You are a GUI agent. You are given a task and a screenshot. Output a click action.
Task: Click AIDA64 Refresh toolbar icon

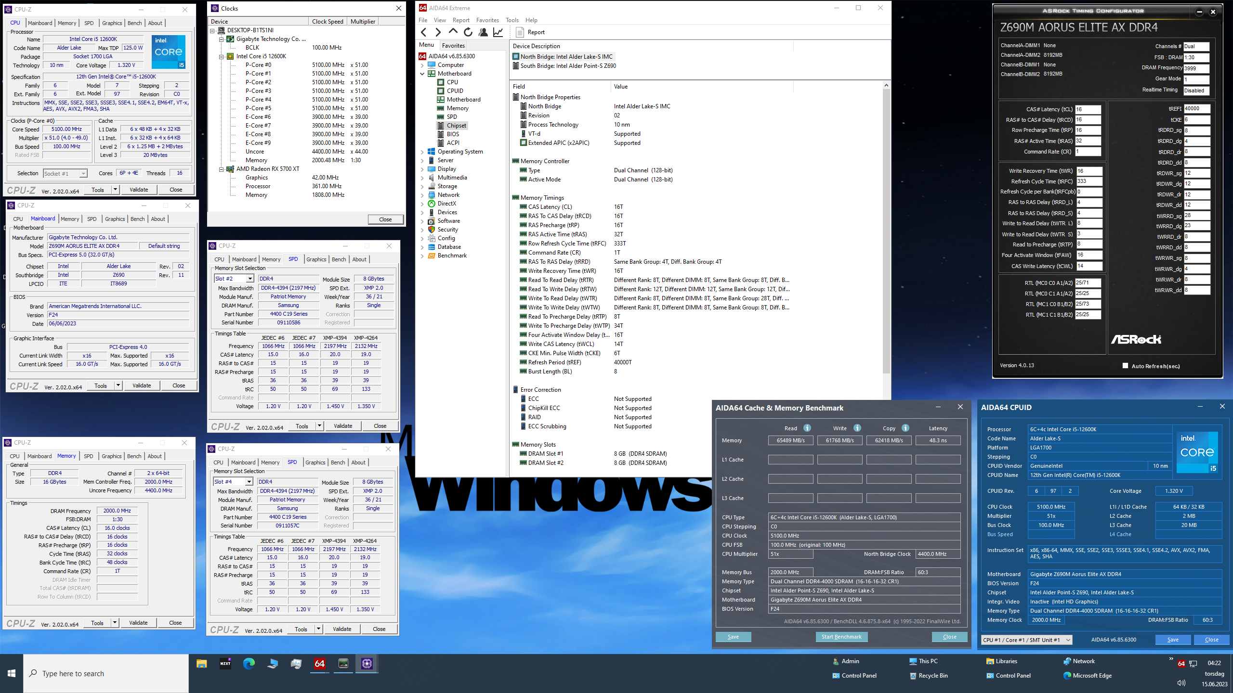[468, 32]
